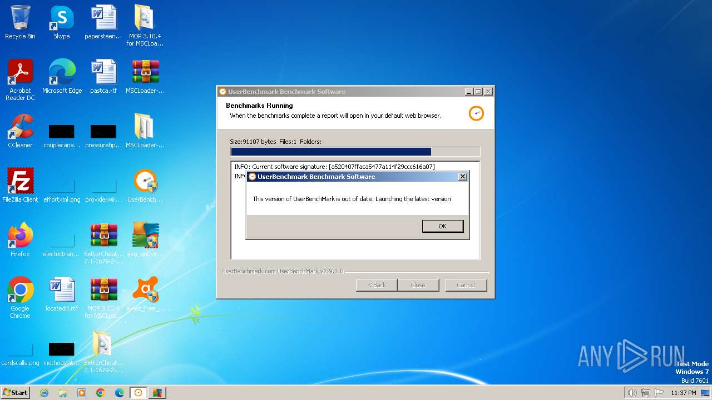
Task: Open CCleaner desktop shortcut
Action: click(20, 132)
